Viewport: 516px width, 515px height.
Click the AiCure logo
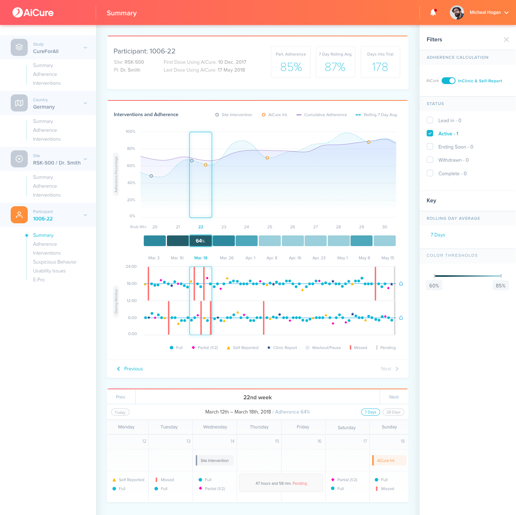[x=33, y=12]
